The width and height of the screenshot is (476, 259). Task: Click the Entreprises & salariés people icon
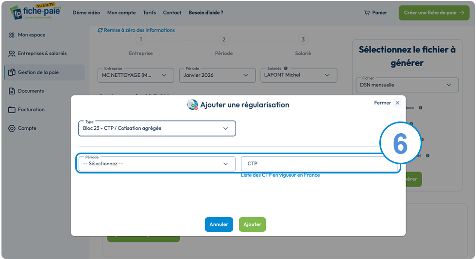coord(12,53)
